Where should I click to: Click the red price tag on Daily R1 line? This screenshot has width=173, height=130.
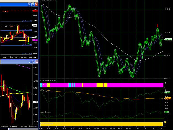pos(35,11)
